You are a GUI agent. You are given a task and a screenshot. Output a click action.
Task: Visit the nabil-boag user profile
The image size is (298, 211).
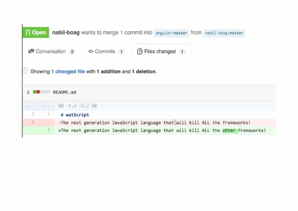coord(66,33)
